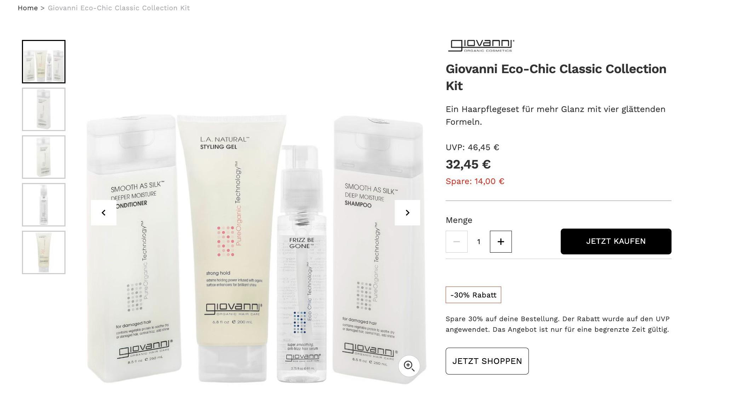Click the Jetzt Shoppen button
The width and height of the screenshot is (737, 395).
[x=487, y=361]
